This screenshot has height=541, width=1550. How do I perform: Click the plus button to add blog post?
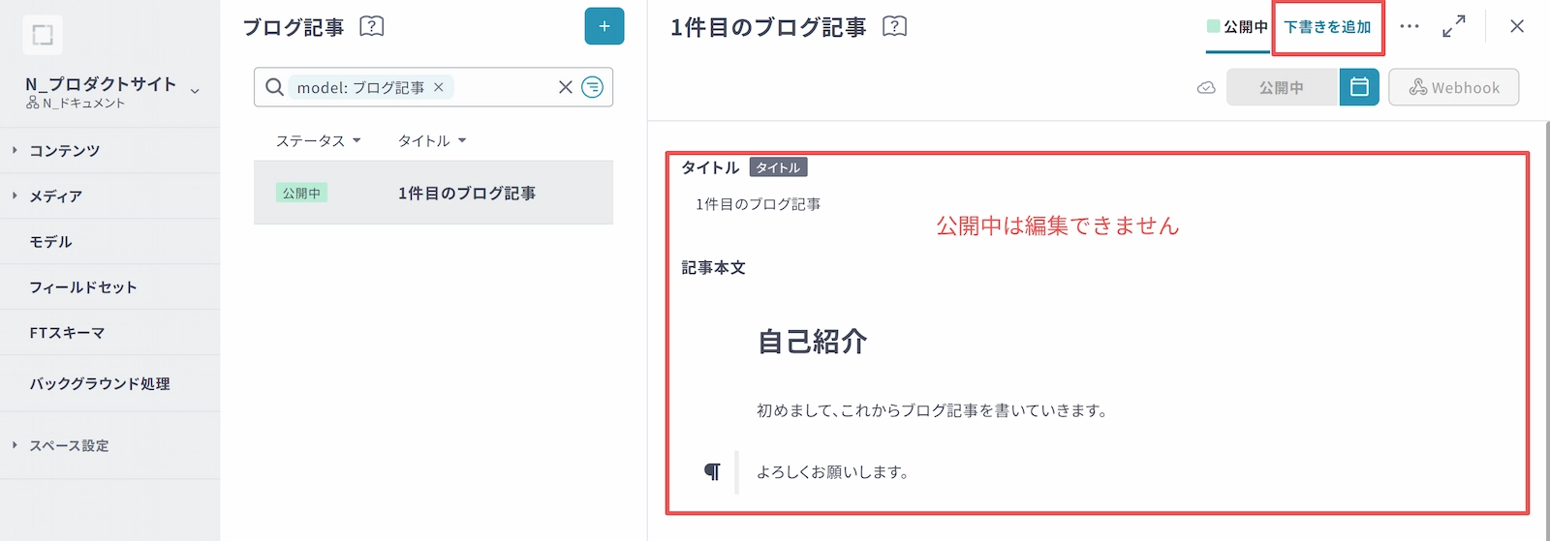tap(604, 26)
